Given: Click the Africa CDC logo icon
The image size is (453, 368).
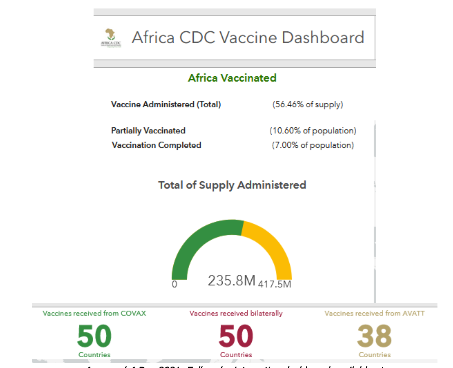Looking at the screenshot, I should 110,38.
